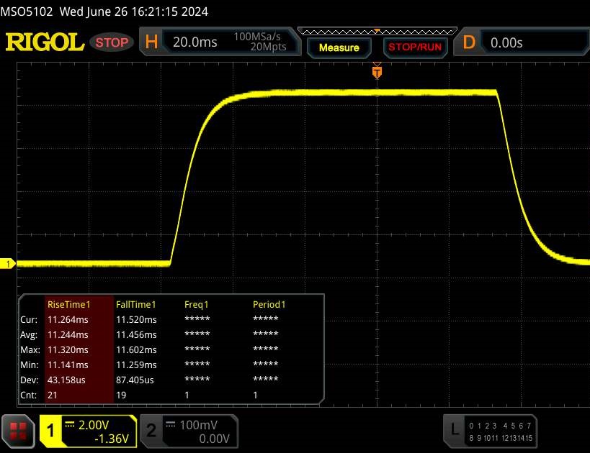The width and height of the screenshot is (590, 453).
Task: Click RiseTime1 current value 11.264ms
Action: [x=68, y=320]
